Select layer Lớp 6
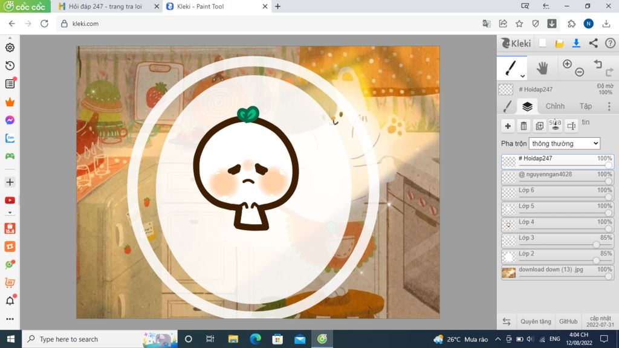The width and height of the screenshot is (619, 348). coord(558,193)
